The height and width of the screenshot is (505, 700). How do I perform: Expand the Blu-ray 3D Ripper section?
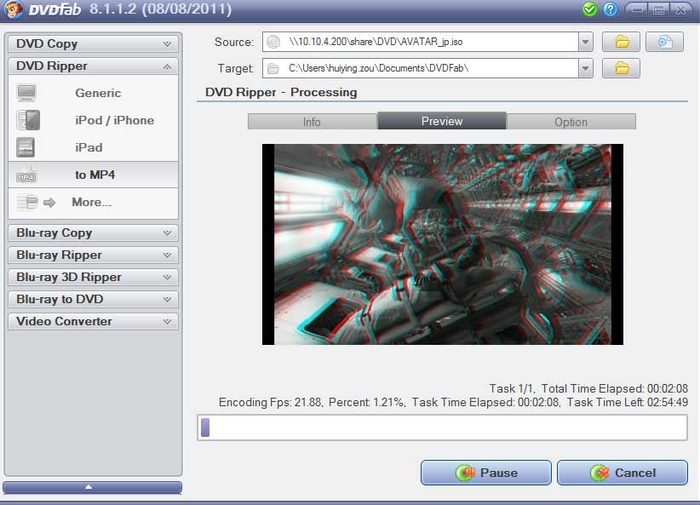(93, 277)
